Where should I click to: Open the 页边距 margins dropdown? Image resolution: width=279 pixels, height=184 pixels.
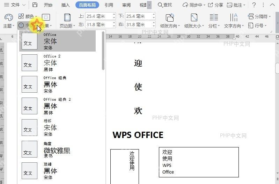tap(67, 21)
